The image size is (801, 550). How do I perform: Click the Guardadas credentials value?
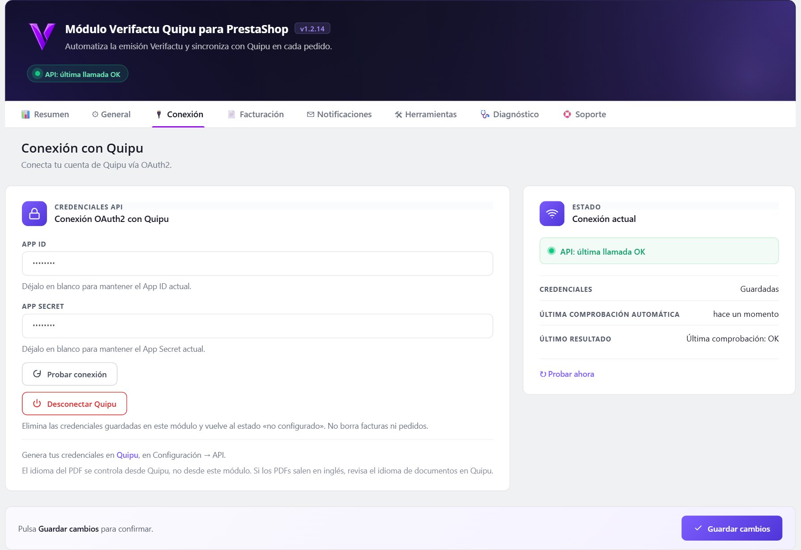point(759,289)
